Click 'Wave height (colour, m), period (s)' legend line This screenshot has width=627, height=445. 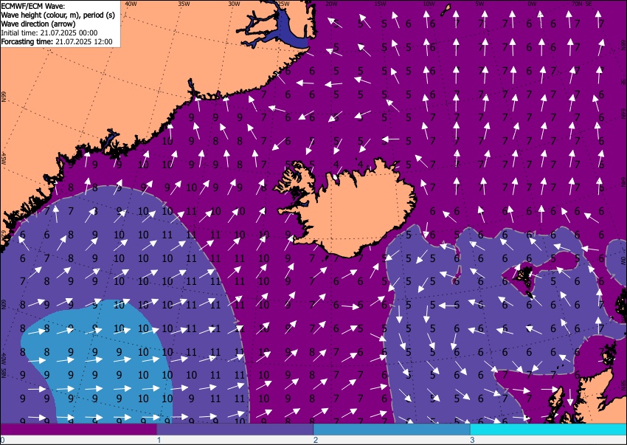point(58,15)
